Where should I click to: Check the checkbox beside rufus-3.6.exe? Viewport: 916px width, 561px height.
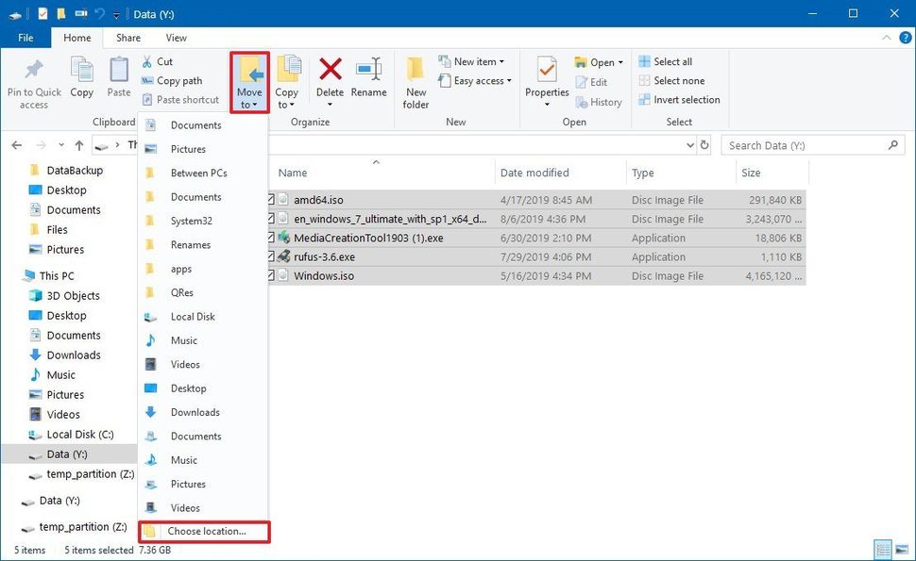click(x=271, y=256)
